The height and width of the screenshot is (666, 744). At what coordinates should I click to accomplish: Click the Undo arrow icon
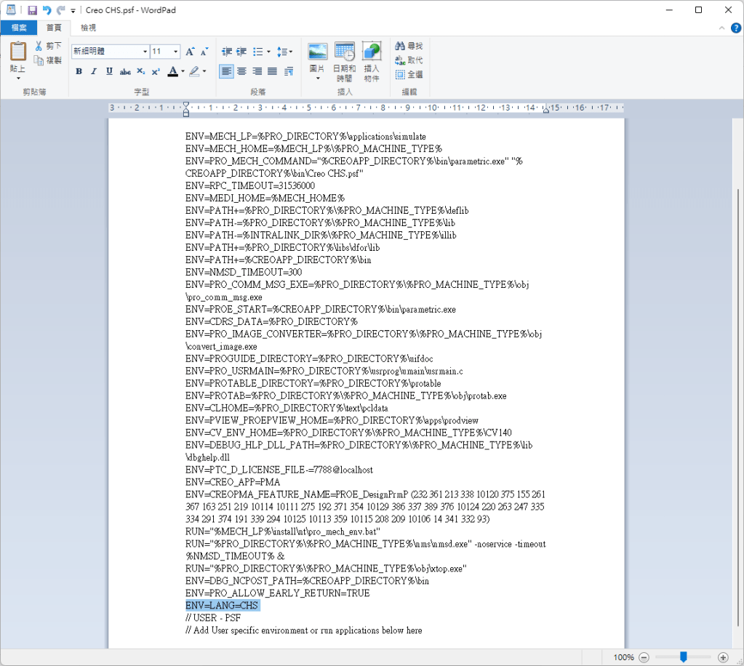(x=47, y=10)
